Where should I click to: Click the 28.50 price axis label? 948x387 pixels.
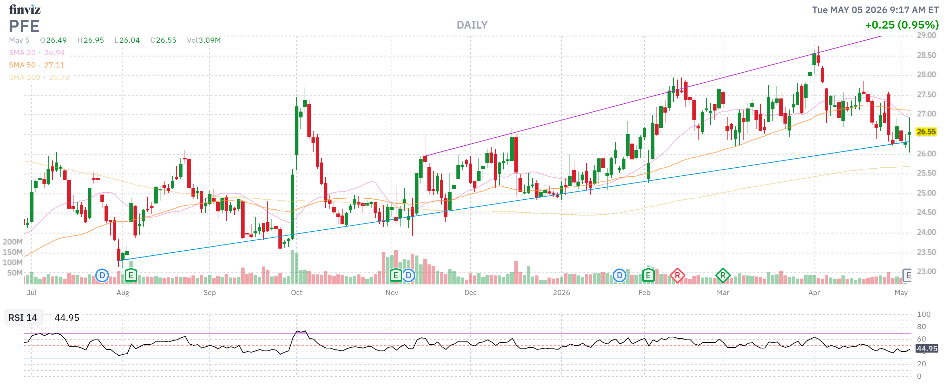[926, 55]
